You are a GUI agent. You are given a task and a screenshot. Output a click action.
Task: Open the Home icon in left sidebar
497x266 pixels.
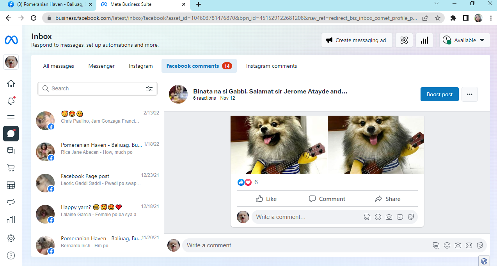coord(11,83)
